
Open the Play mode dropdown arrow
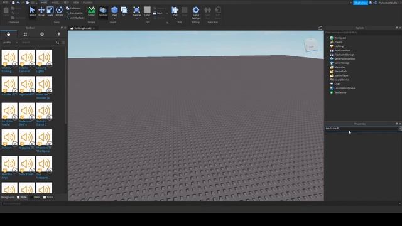[175, 18]
